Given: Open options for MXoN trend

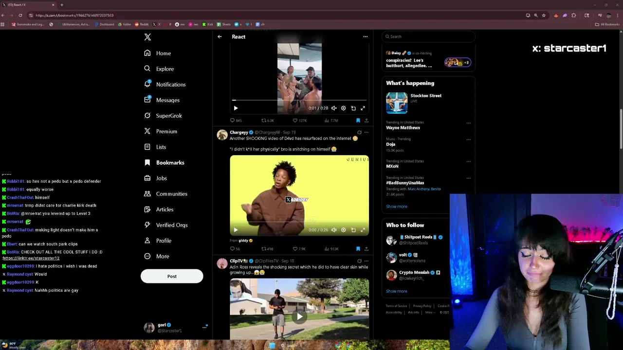Looking at the screenshot, I should [x=468, y=161].
